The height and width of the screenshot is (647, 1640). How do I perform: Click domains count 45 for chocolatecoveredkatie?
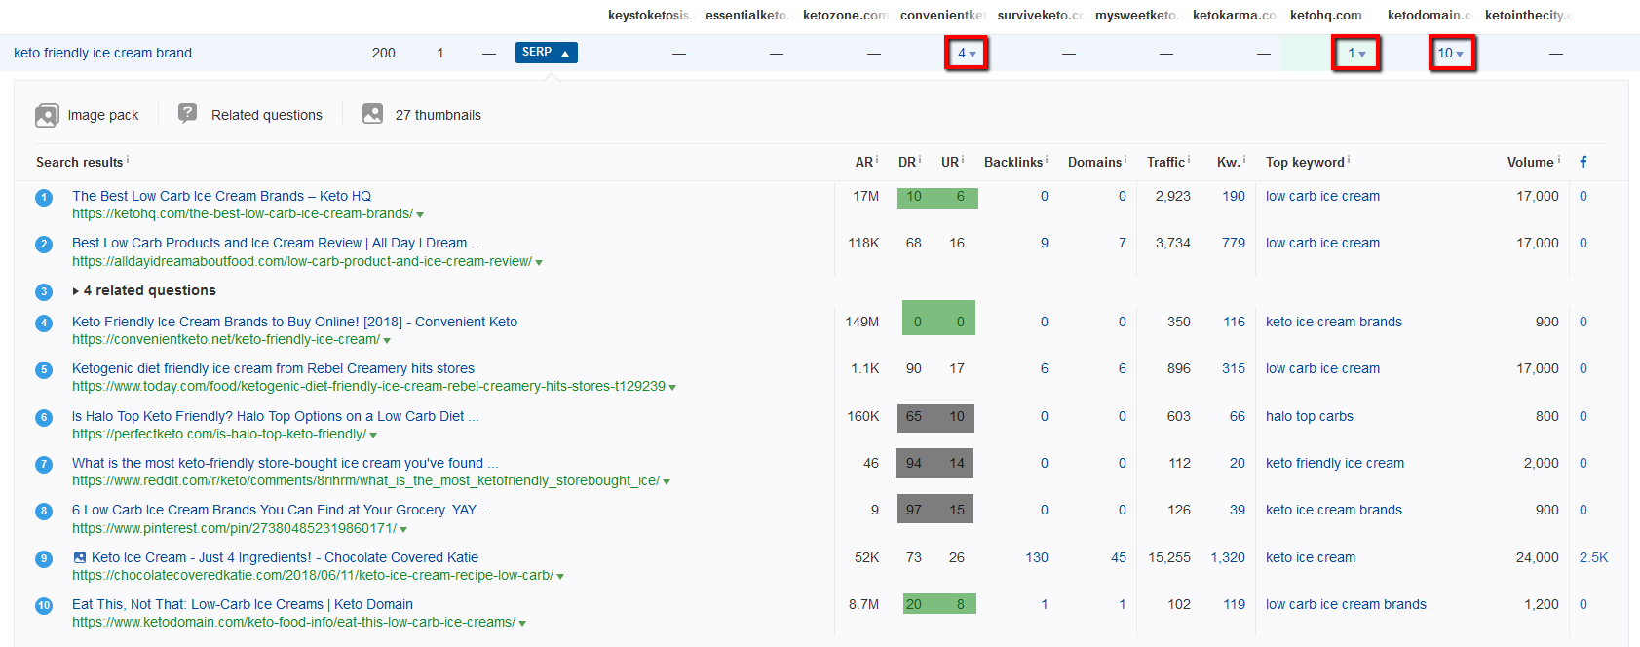click(x=1119, y=557)
